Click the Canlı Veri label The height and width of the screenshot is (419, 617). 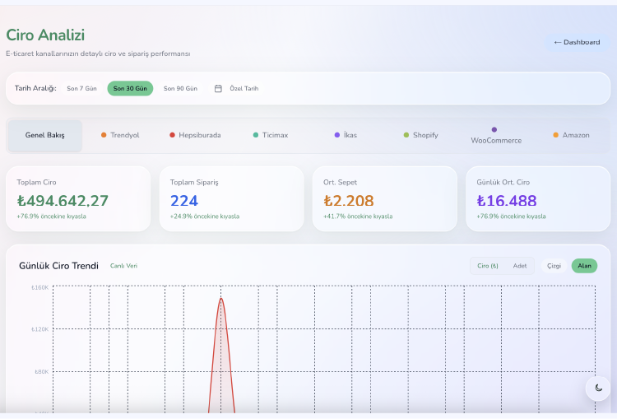[x=123, y=266]
